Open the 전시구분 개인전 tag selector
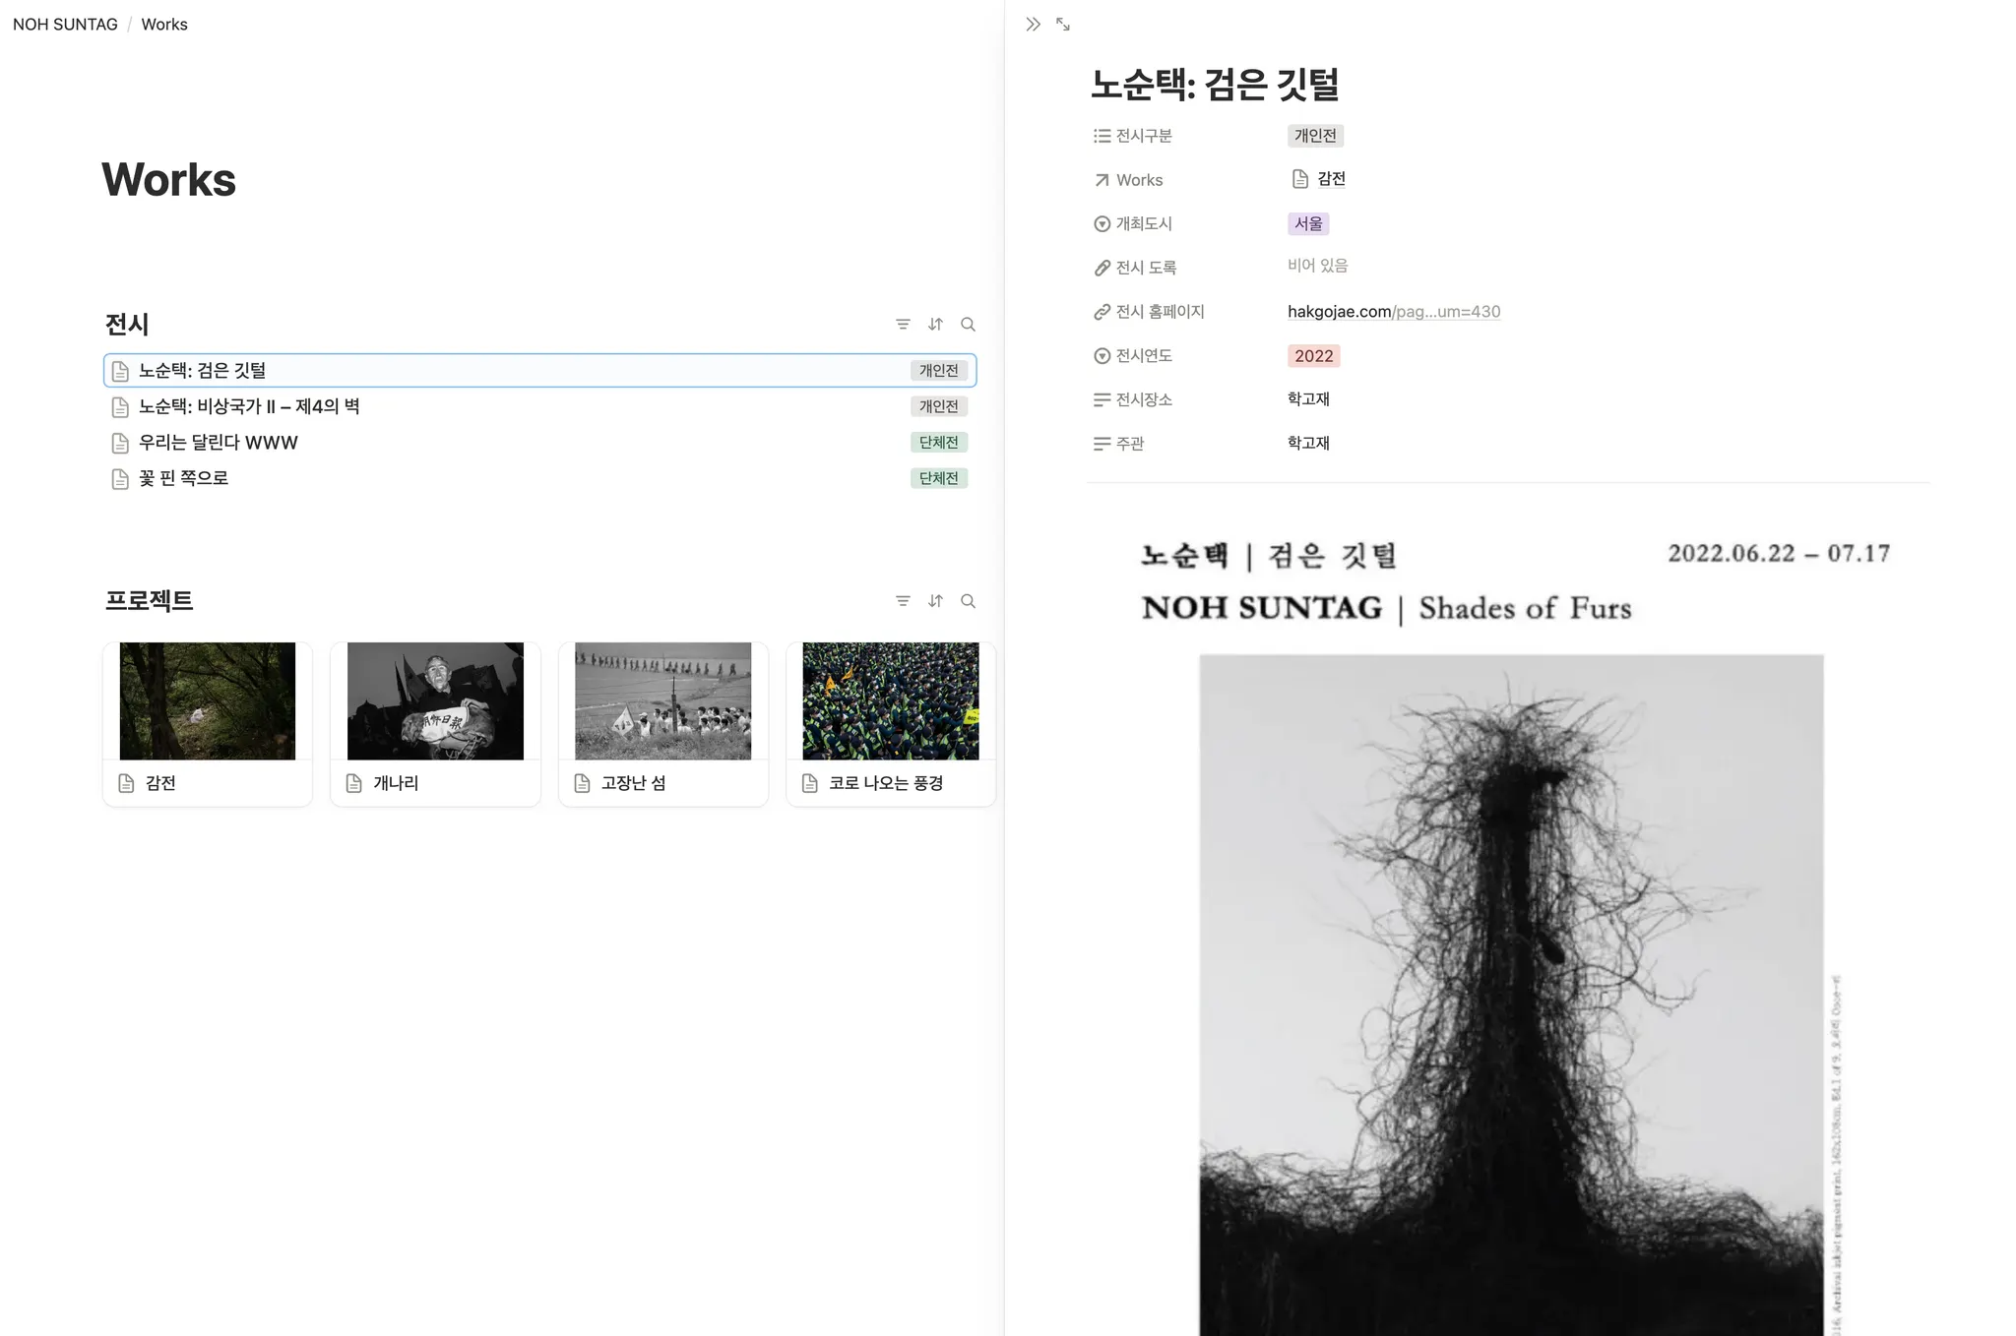Screen dimensions: 2016x1336 coord(1315,136)
